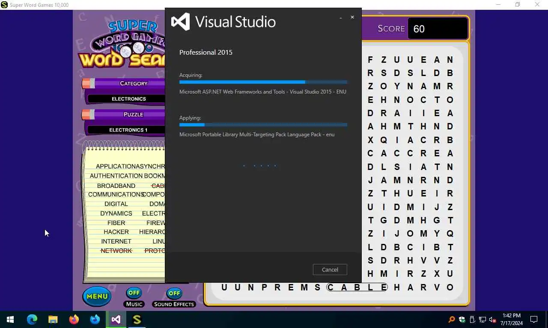
Task: Click the Super Word Games Word Search logo
Action: (122, 44)
